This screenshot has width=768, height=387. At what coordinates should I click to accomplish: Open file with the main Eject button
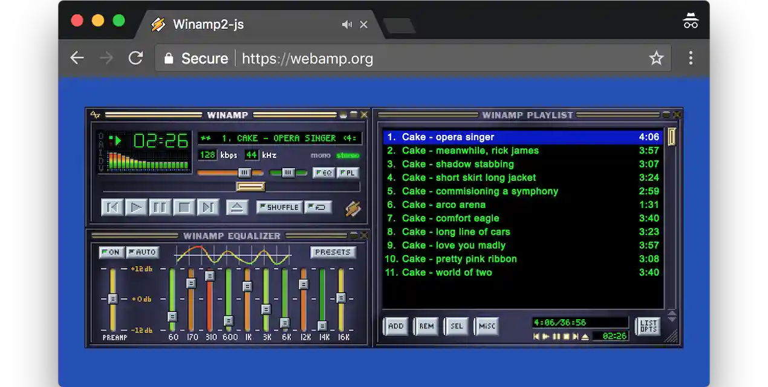(237, 207)
